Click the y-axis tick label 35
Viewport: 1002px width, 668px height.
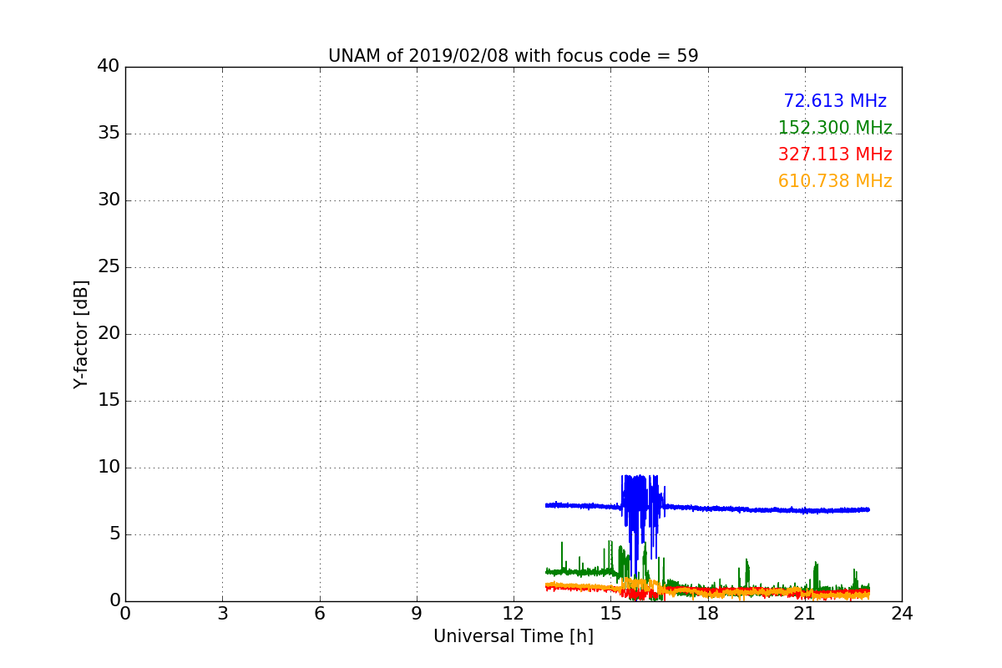point(108,134)
